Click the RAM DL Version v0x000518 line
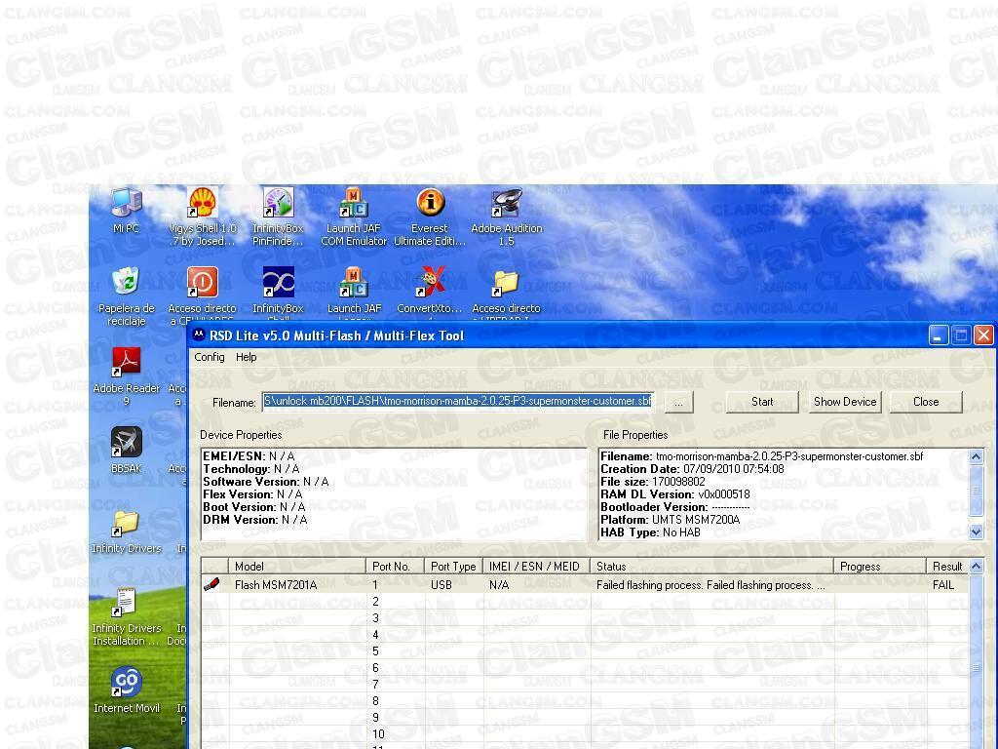 coord(675,494)
